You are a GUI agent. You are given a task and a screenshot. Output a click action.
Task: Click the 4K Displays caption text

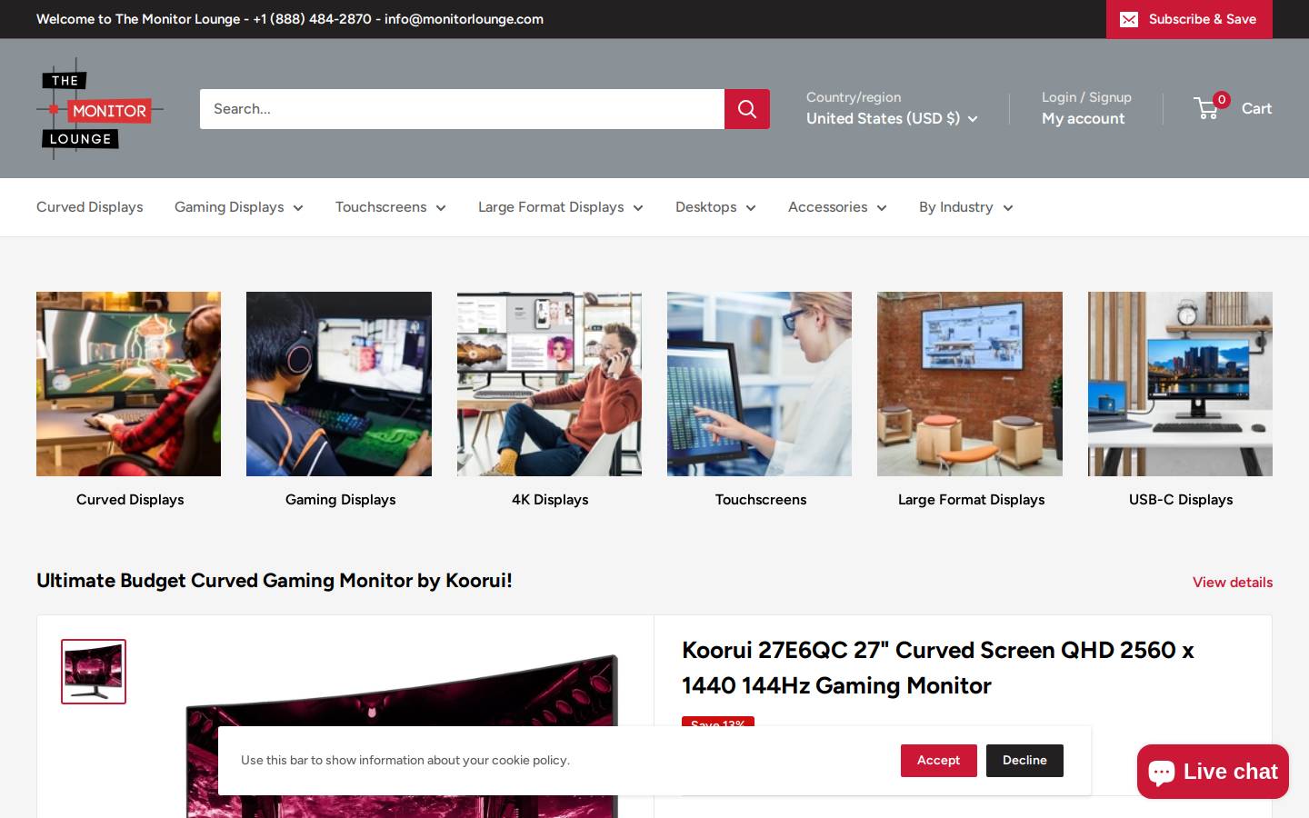pos(550,500)
